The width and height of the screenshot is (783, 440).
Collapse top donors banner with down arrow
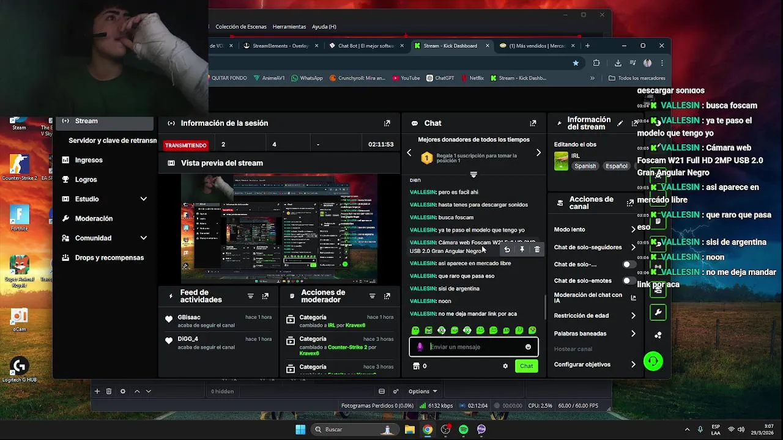coord(473,175)
